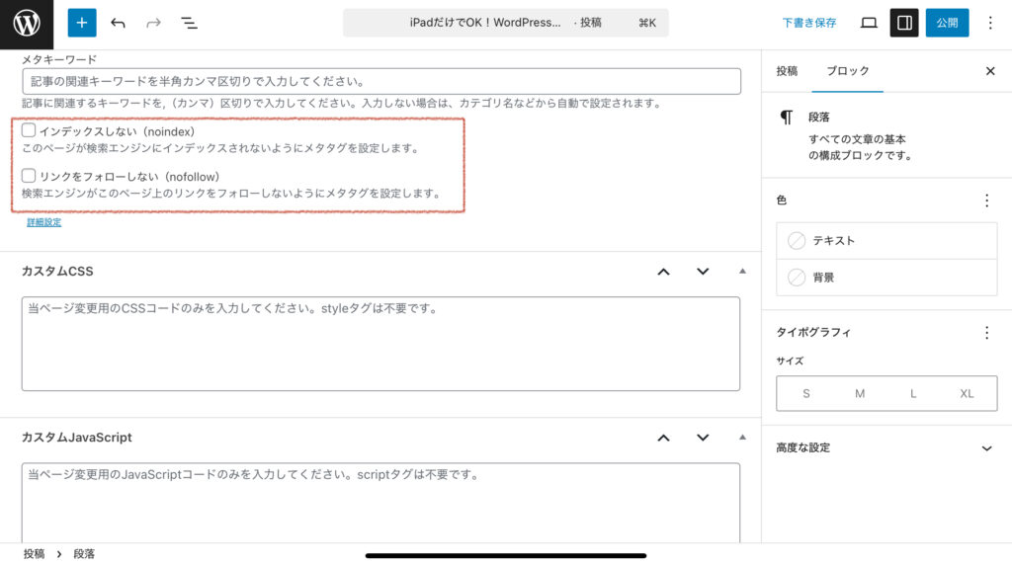Select font size S
1012x565 pixels.
pos(806,393)
